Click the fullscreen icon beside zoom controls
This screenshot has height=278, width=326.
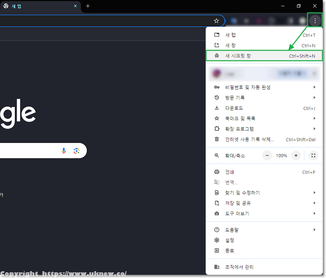pos(313,155)
